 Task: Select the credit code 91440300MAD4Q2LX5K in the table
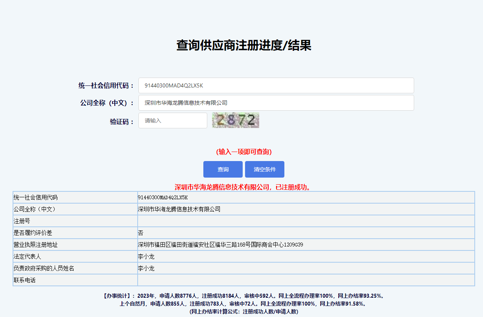163,197
